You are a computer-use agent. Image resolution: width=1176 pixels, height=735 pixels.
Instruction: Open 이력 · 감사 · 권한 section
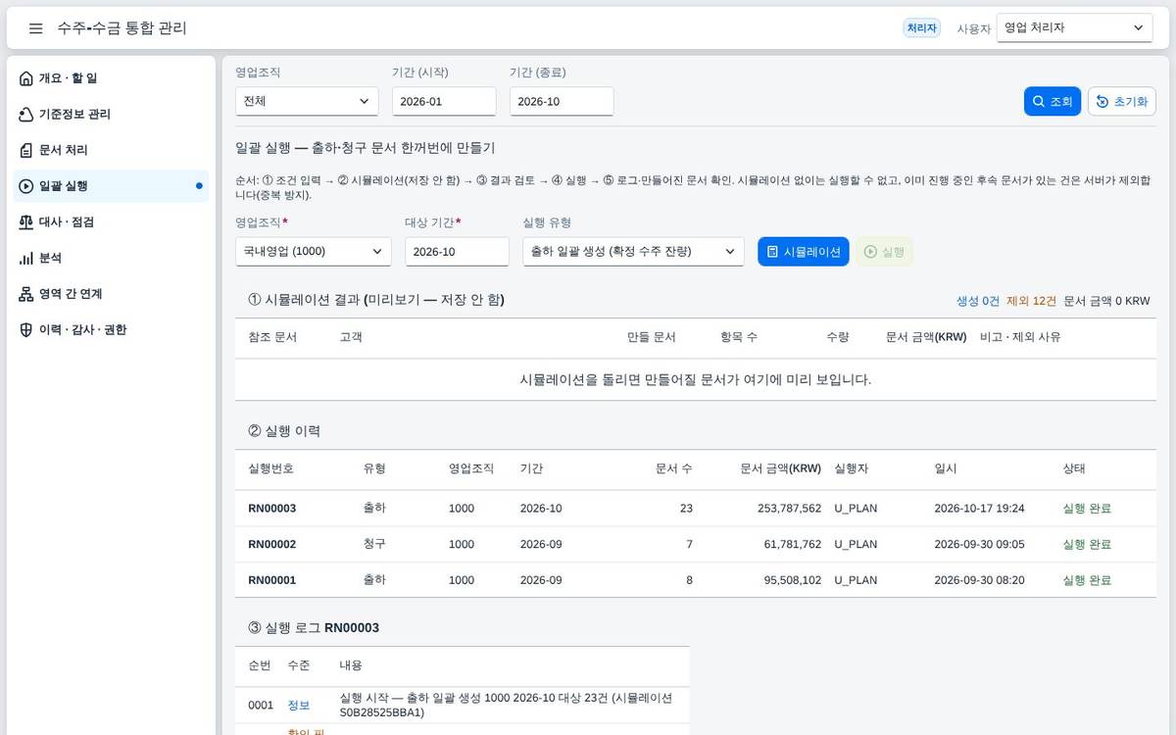111,330
